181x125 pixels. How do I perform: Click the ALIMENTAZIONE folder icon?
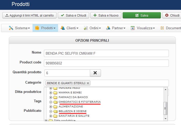(55, 107)
